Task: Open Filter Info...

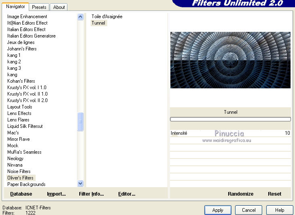Action: point(91,194)
